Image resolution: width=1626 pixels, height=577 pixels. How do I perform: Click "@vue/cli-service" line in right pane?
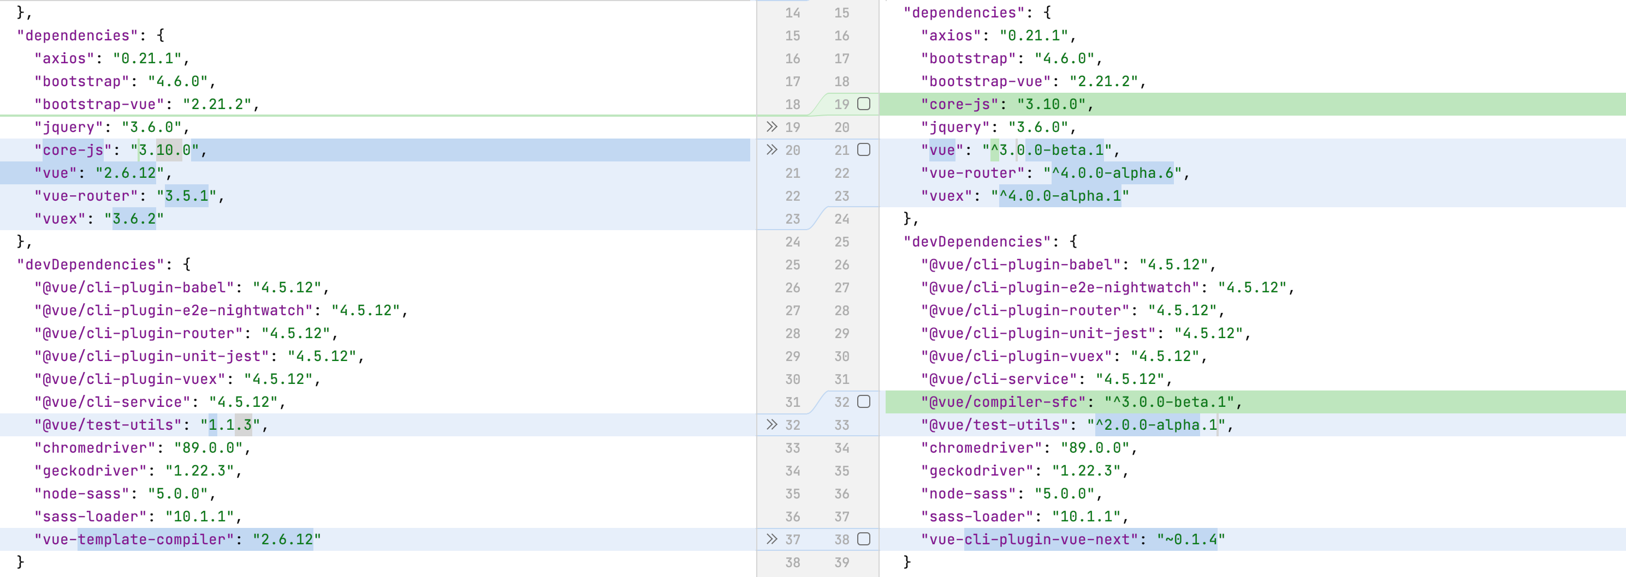tap(1046, 379)
